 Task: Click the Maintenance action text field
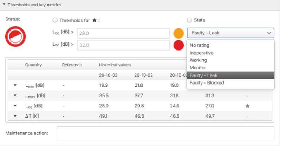[165, 133]
